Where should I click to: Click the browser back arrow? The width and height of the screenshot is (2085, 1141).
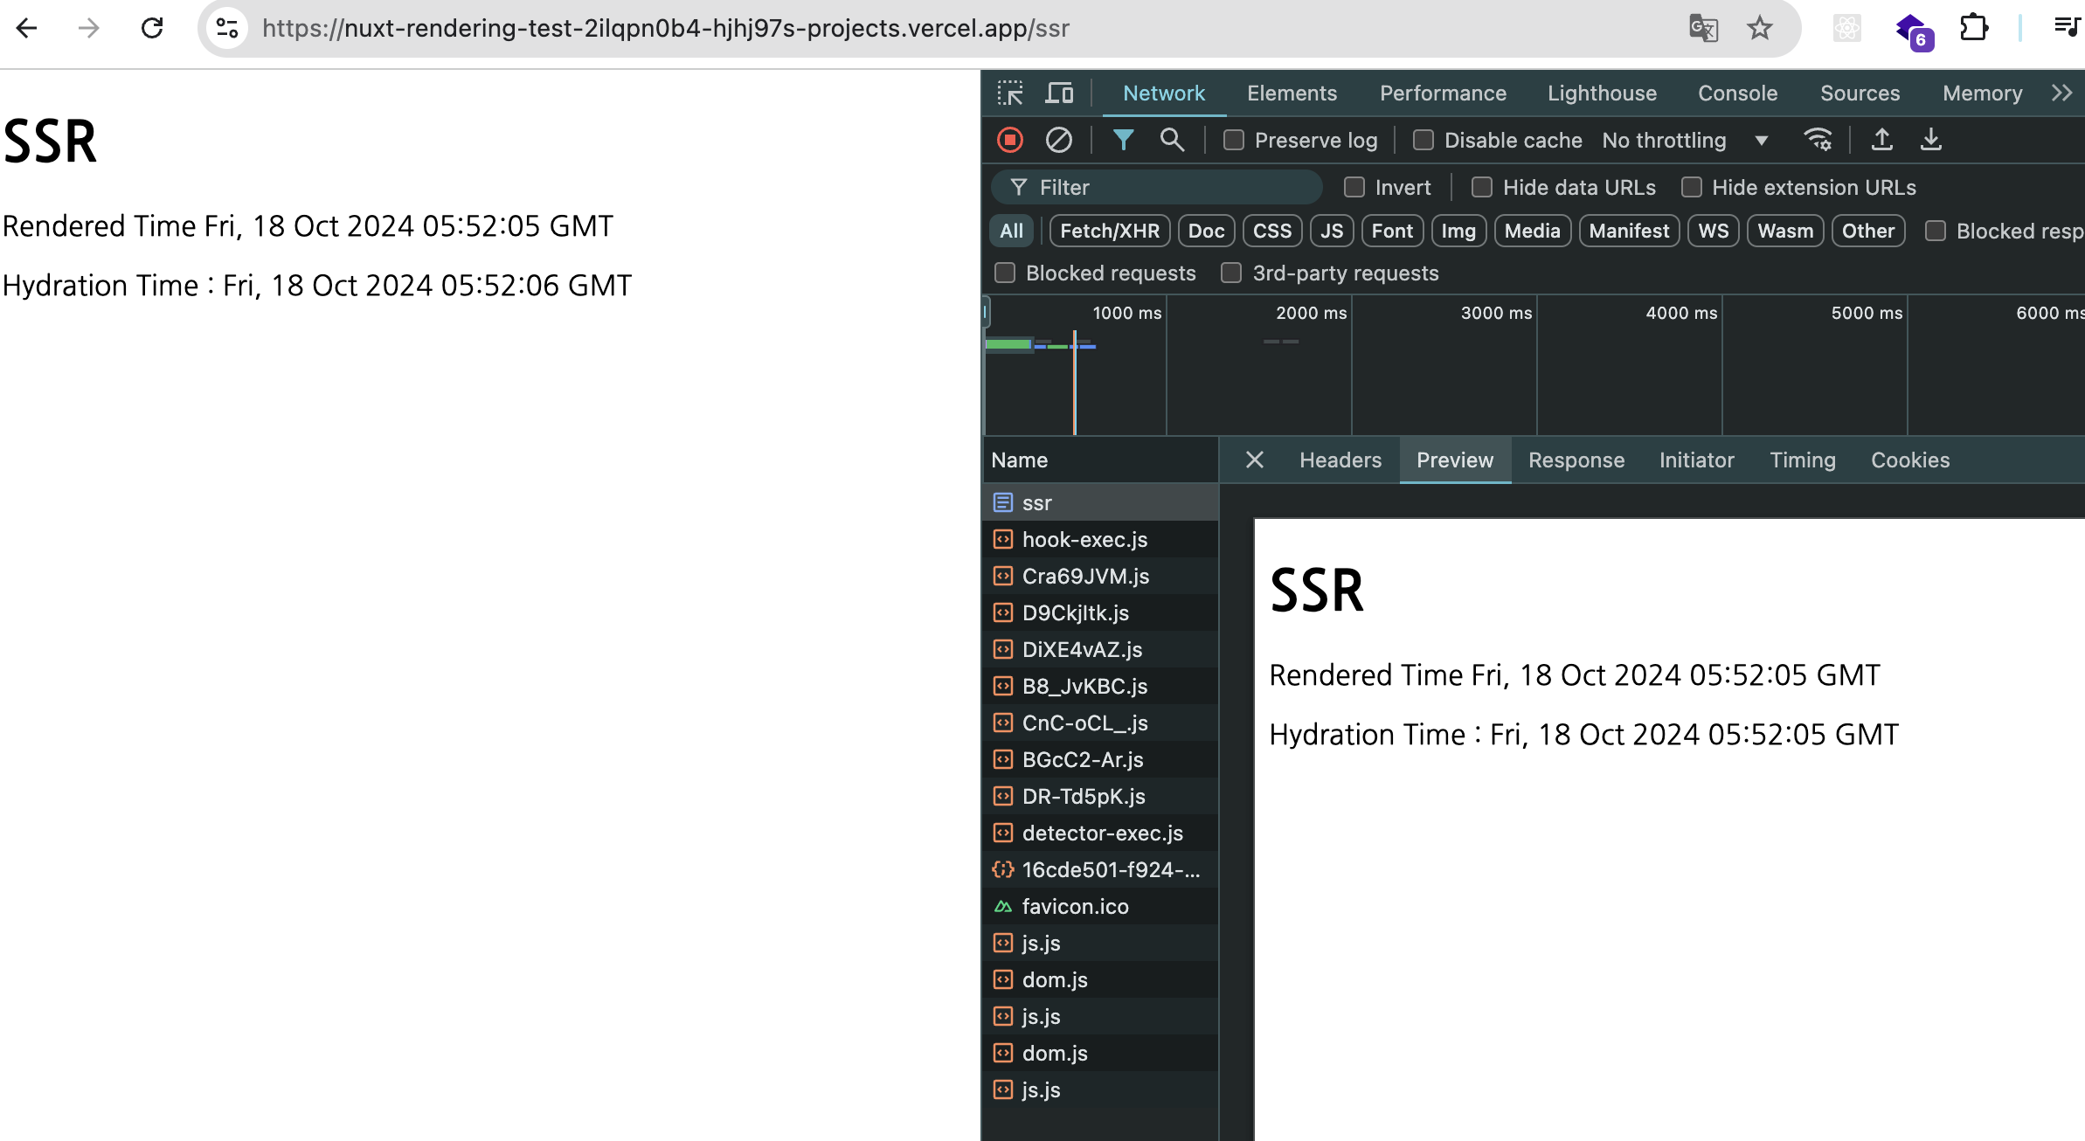[x=27, y=28]
